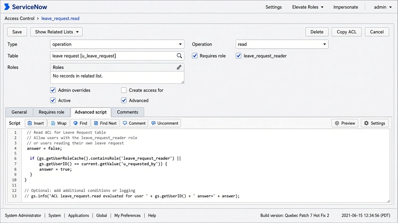Viewport: 398px width, 223px height.
Task: Click the script editor resize handle
Action: click(x=388, y=201)
